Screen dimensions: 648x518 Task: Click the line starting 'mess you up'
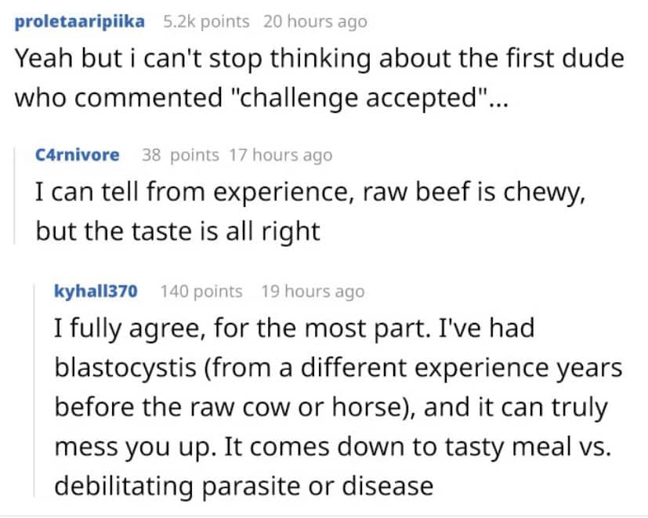pos(333,447)
